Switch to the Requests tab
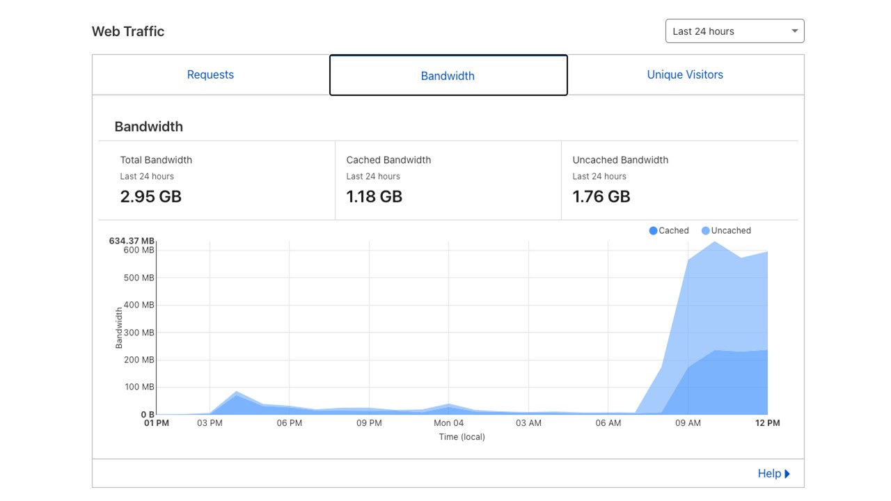891x501 pixels. click(210, 74)
